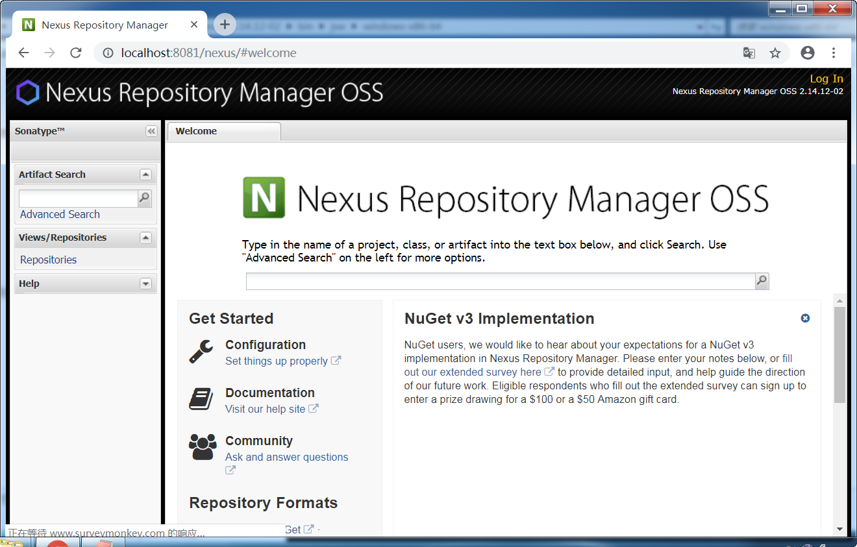Viewport: 857px width, 547px height.
Task: Click the address bar URL
Action: [208, 53]
